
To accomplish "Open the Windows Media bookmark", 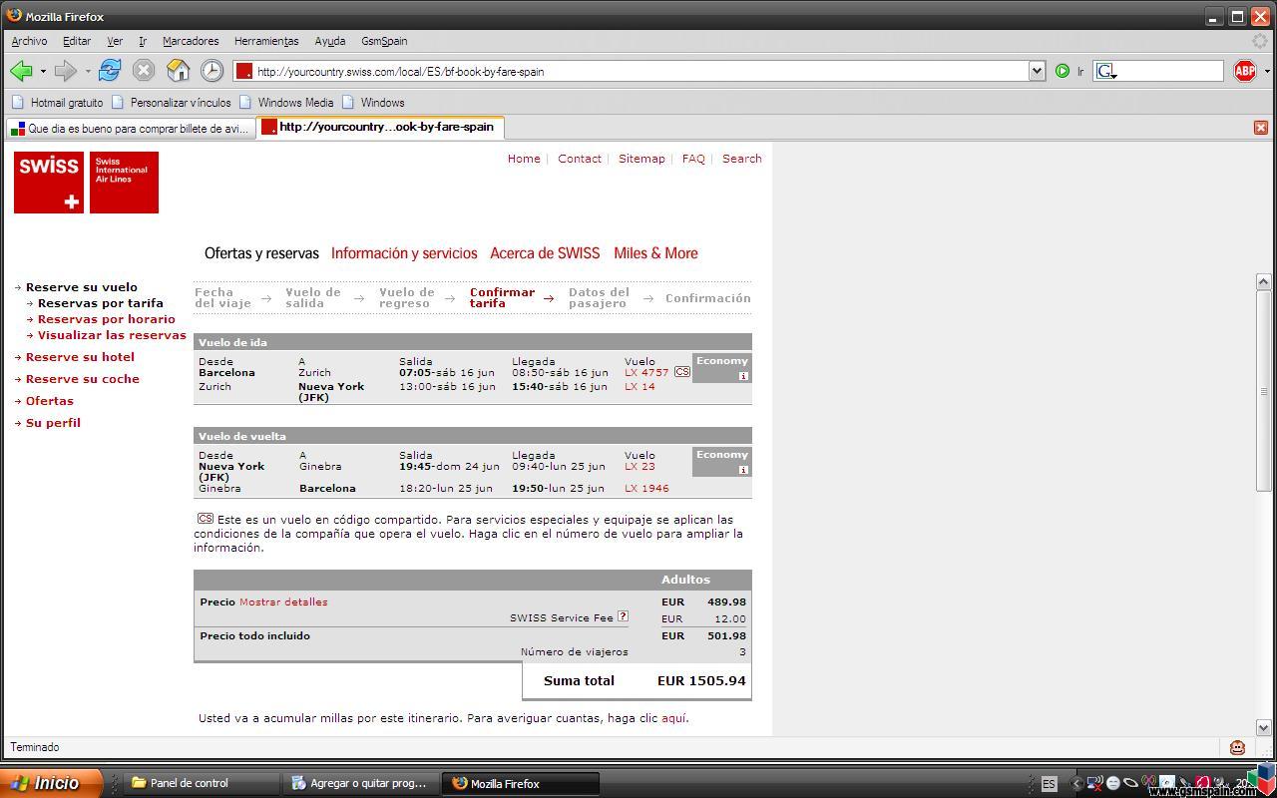I will click(x=286, y=102).
